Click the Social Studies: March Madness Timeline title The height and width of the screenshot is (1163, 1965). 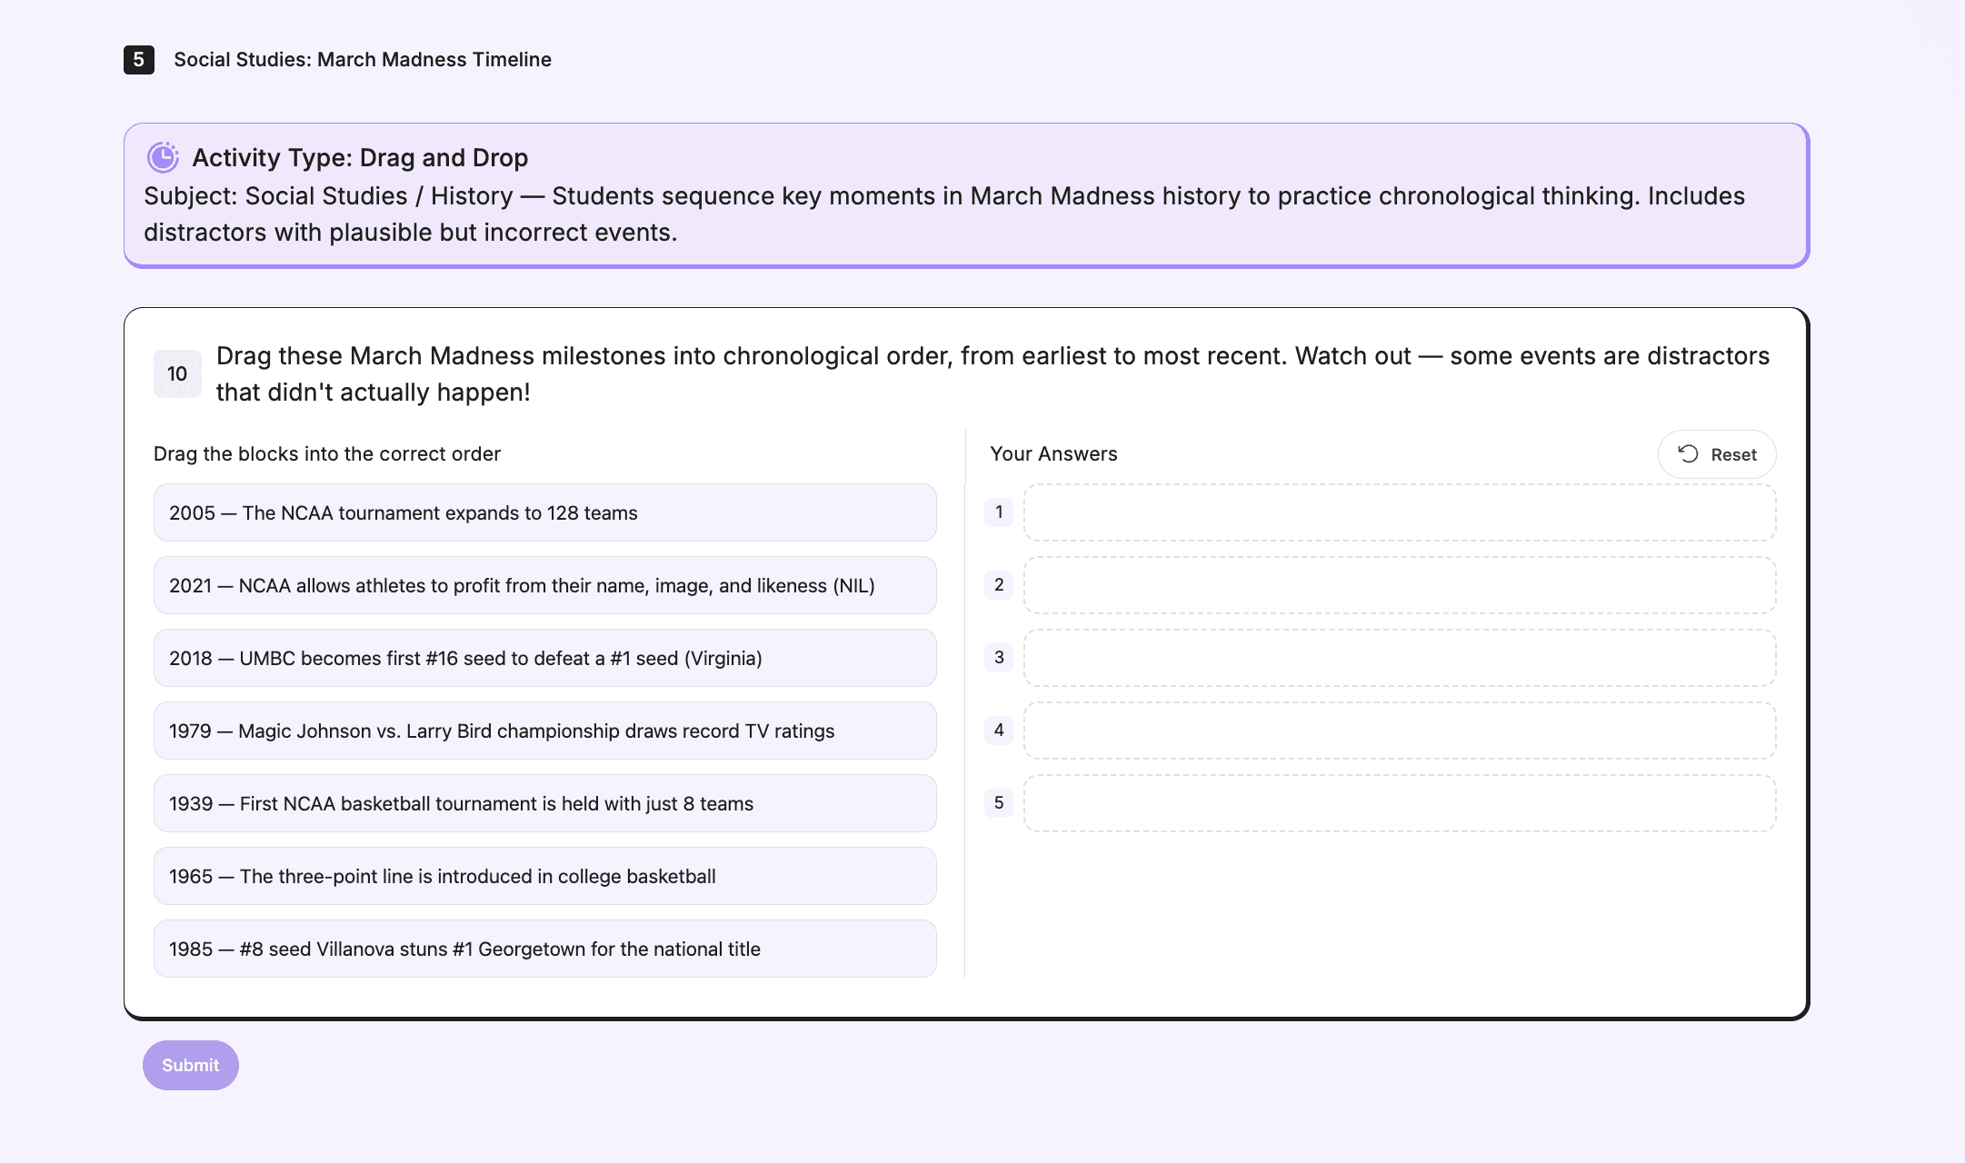[363, 60]
